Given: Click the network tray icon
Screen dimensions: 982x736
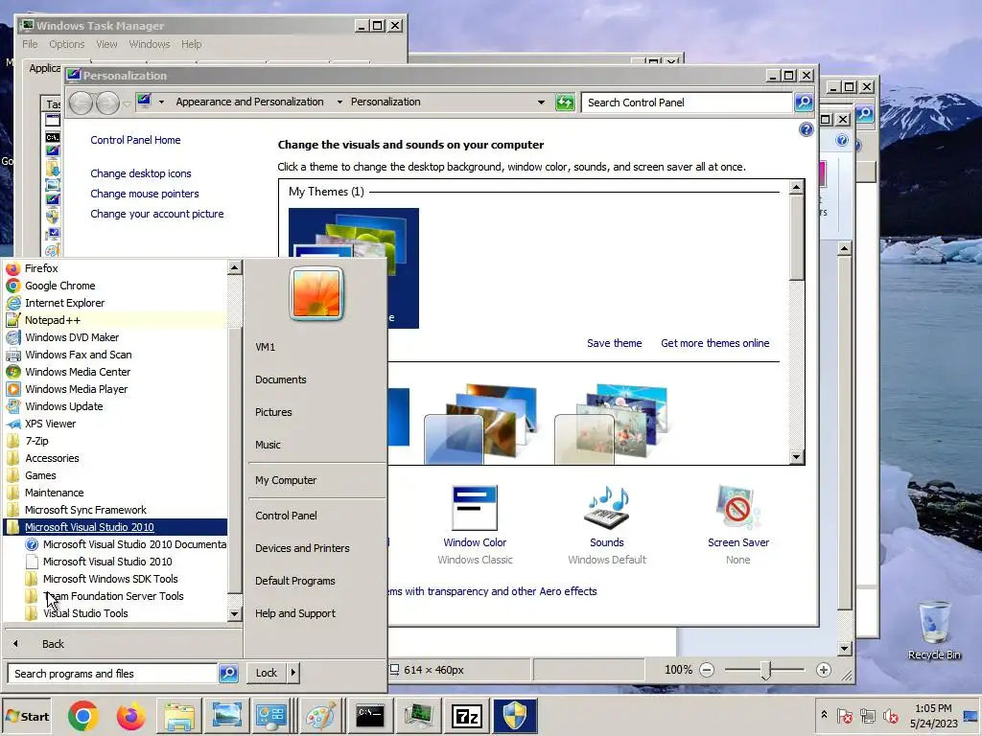Looking at the screenshot, I should click(x=867, y=715).
